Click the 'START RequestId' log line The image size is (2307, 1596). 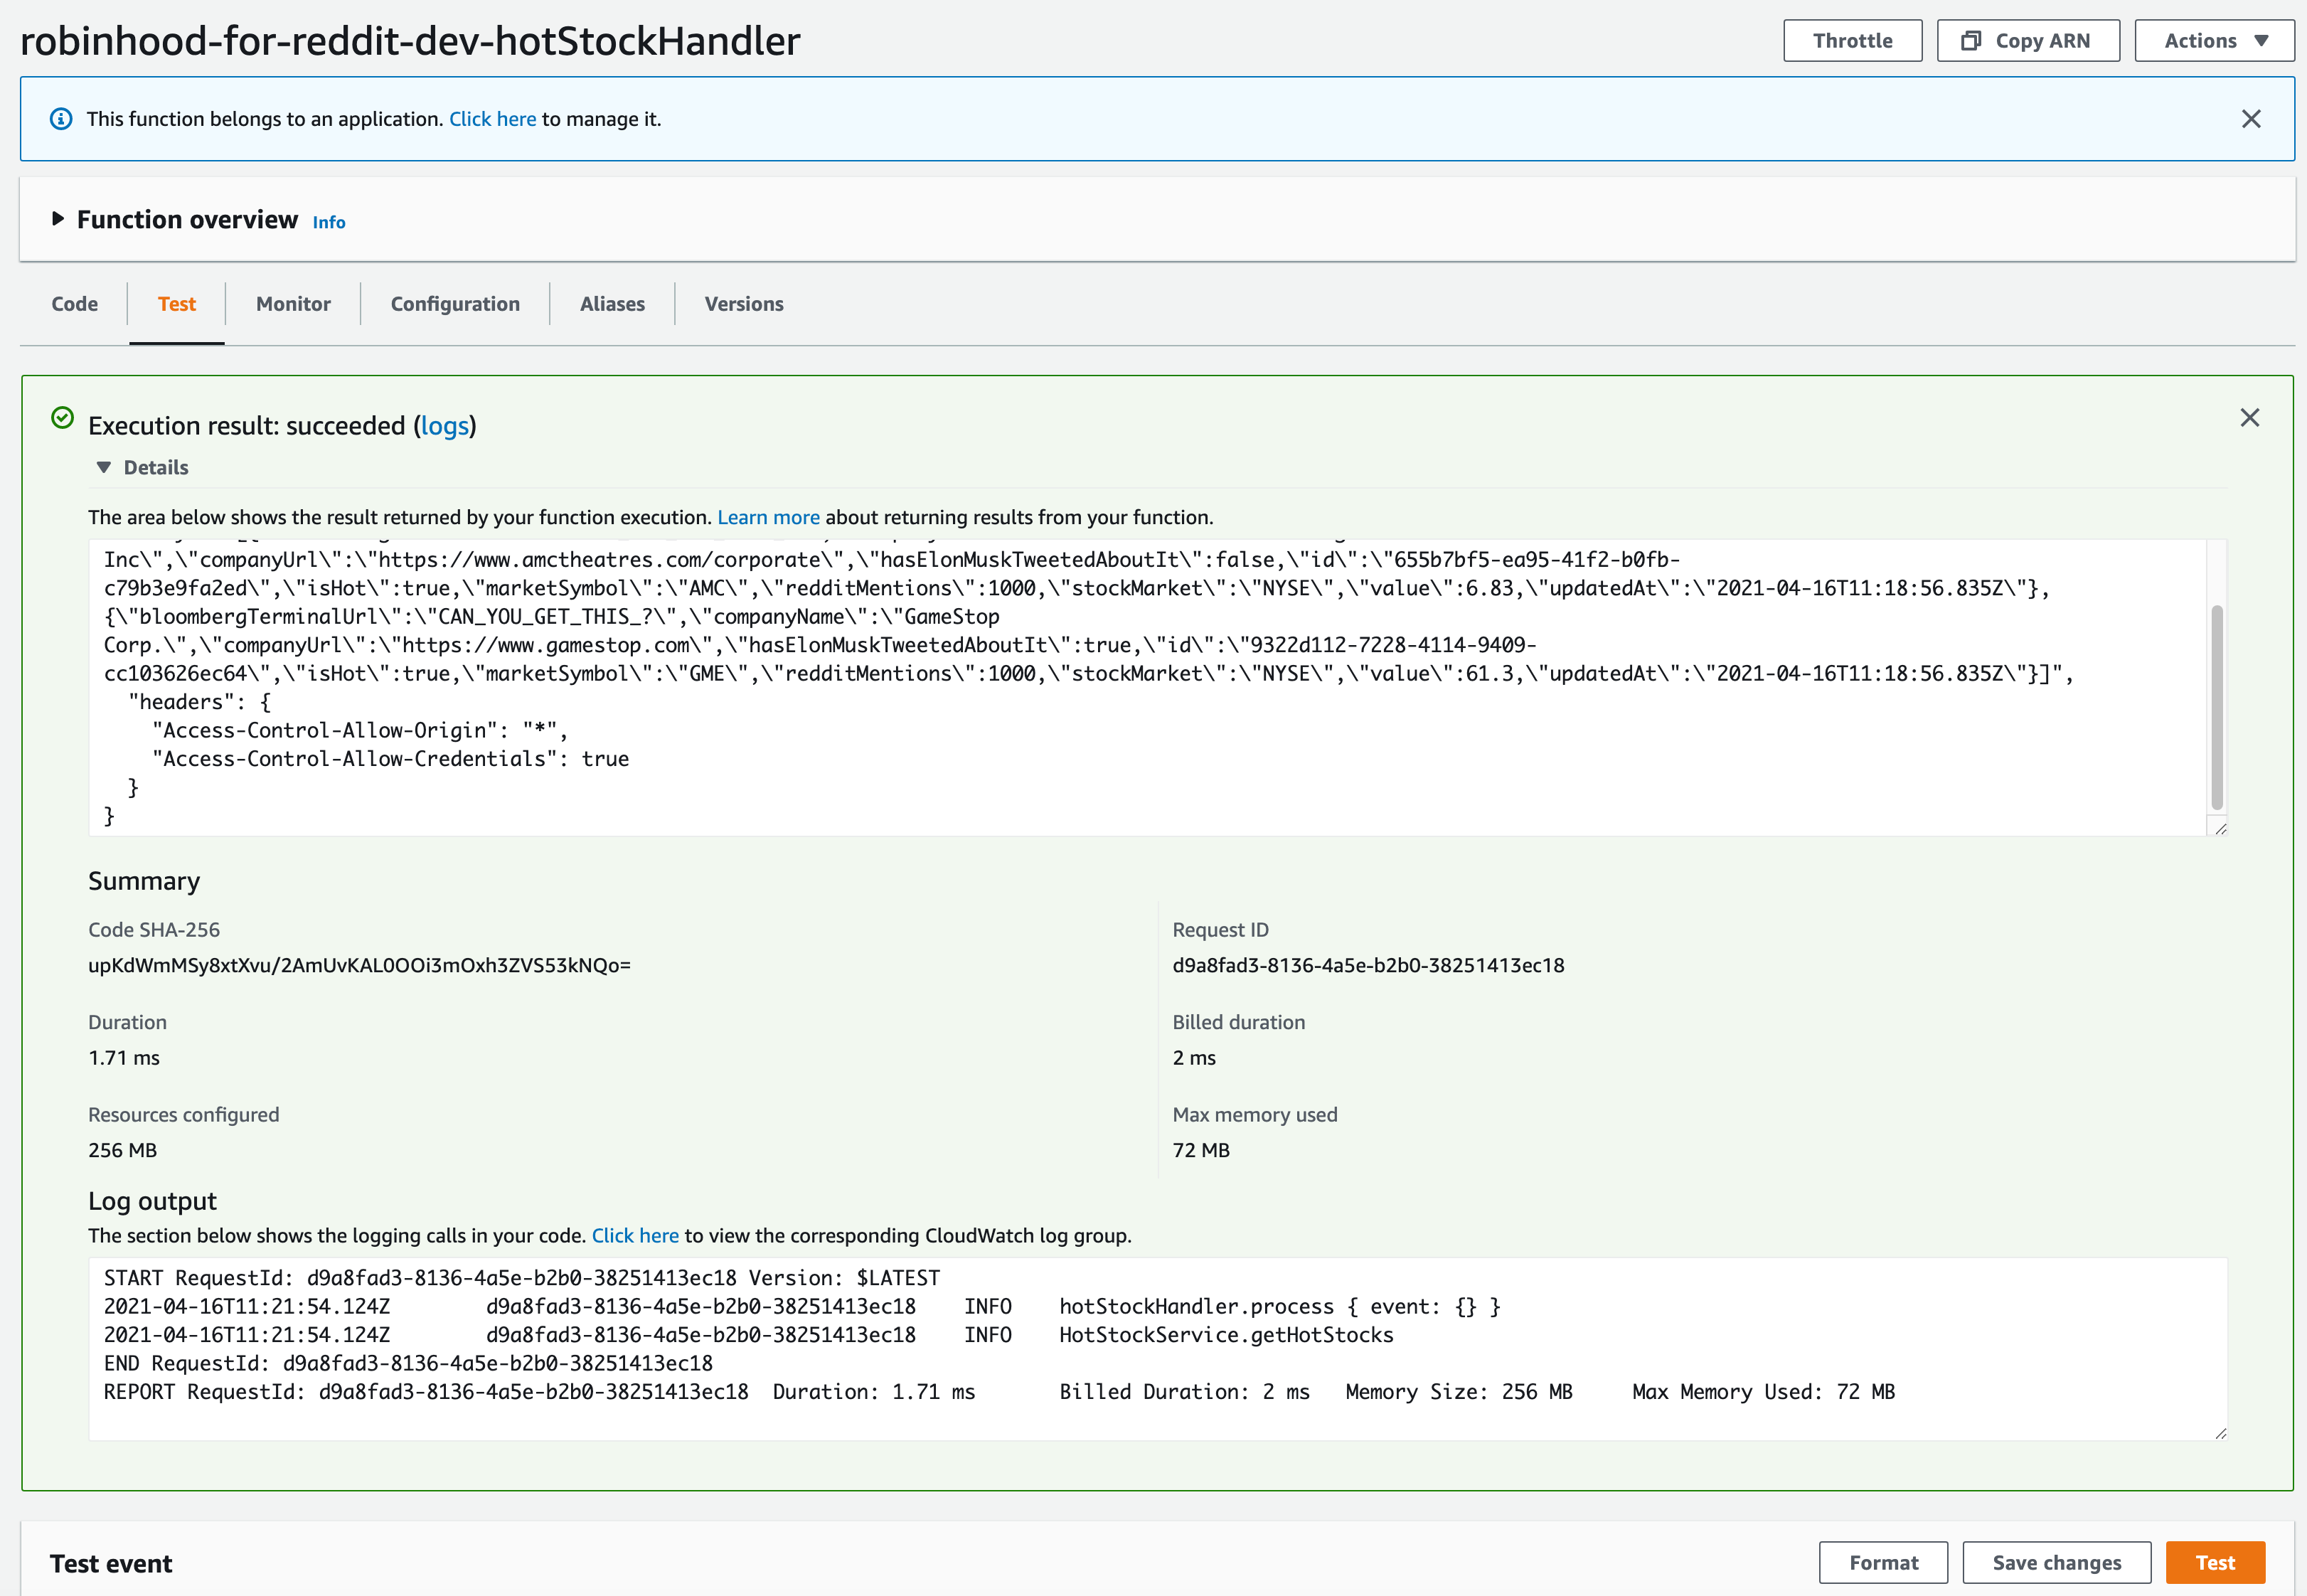(522, 1277)
